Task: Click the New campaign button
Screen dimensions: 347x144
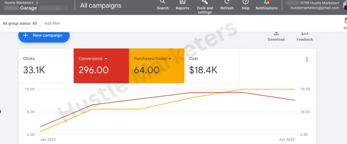Action: point(44,35)
